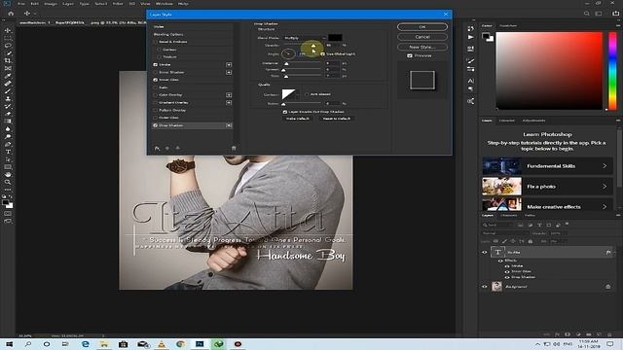Switch to the Adjustments tab
Image resolution: width=623 pixels, height=350 pixels.
tap(533, 121)
